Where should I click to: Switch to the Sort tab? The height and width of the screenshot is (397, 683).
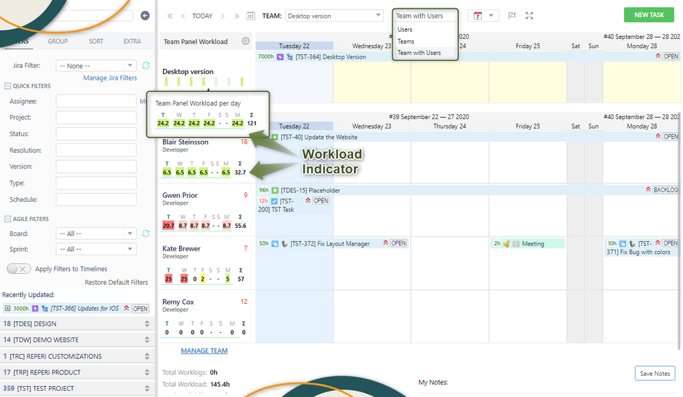coord(96,41)
